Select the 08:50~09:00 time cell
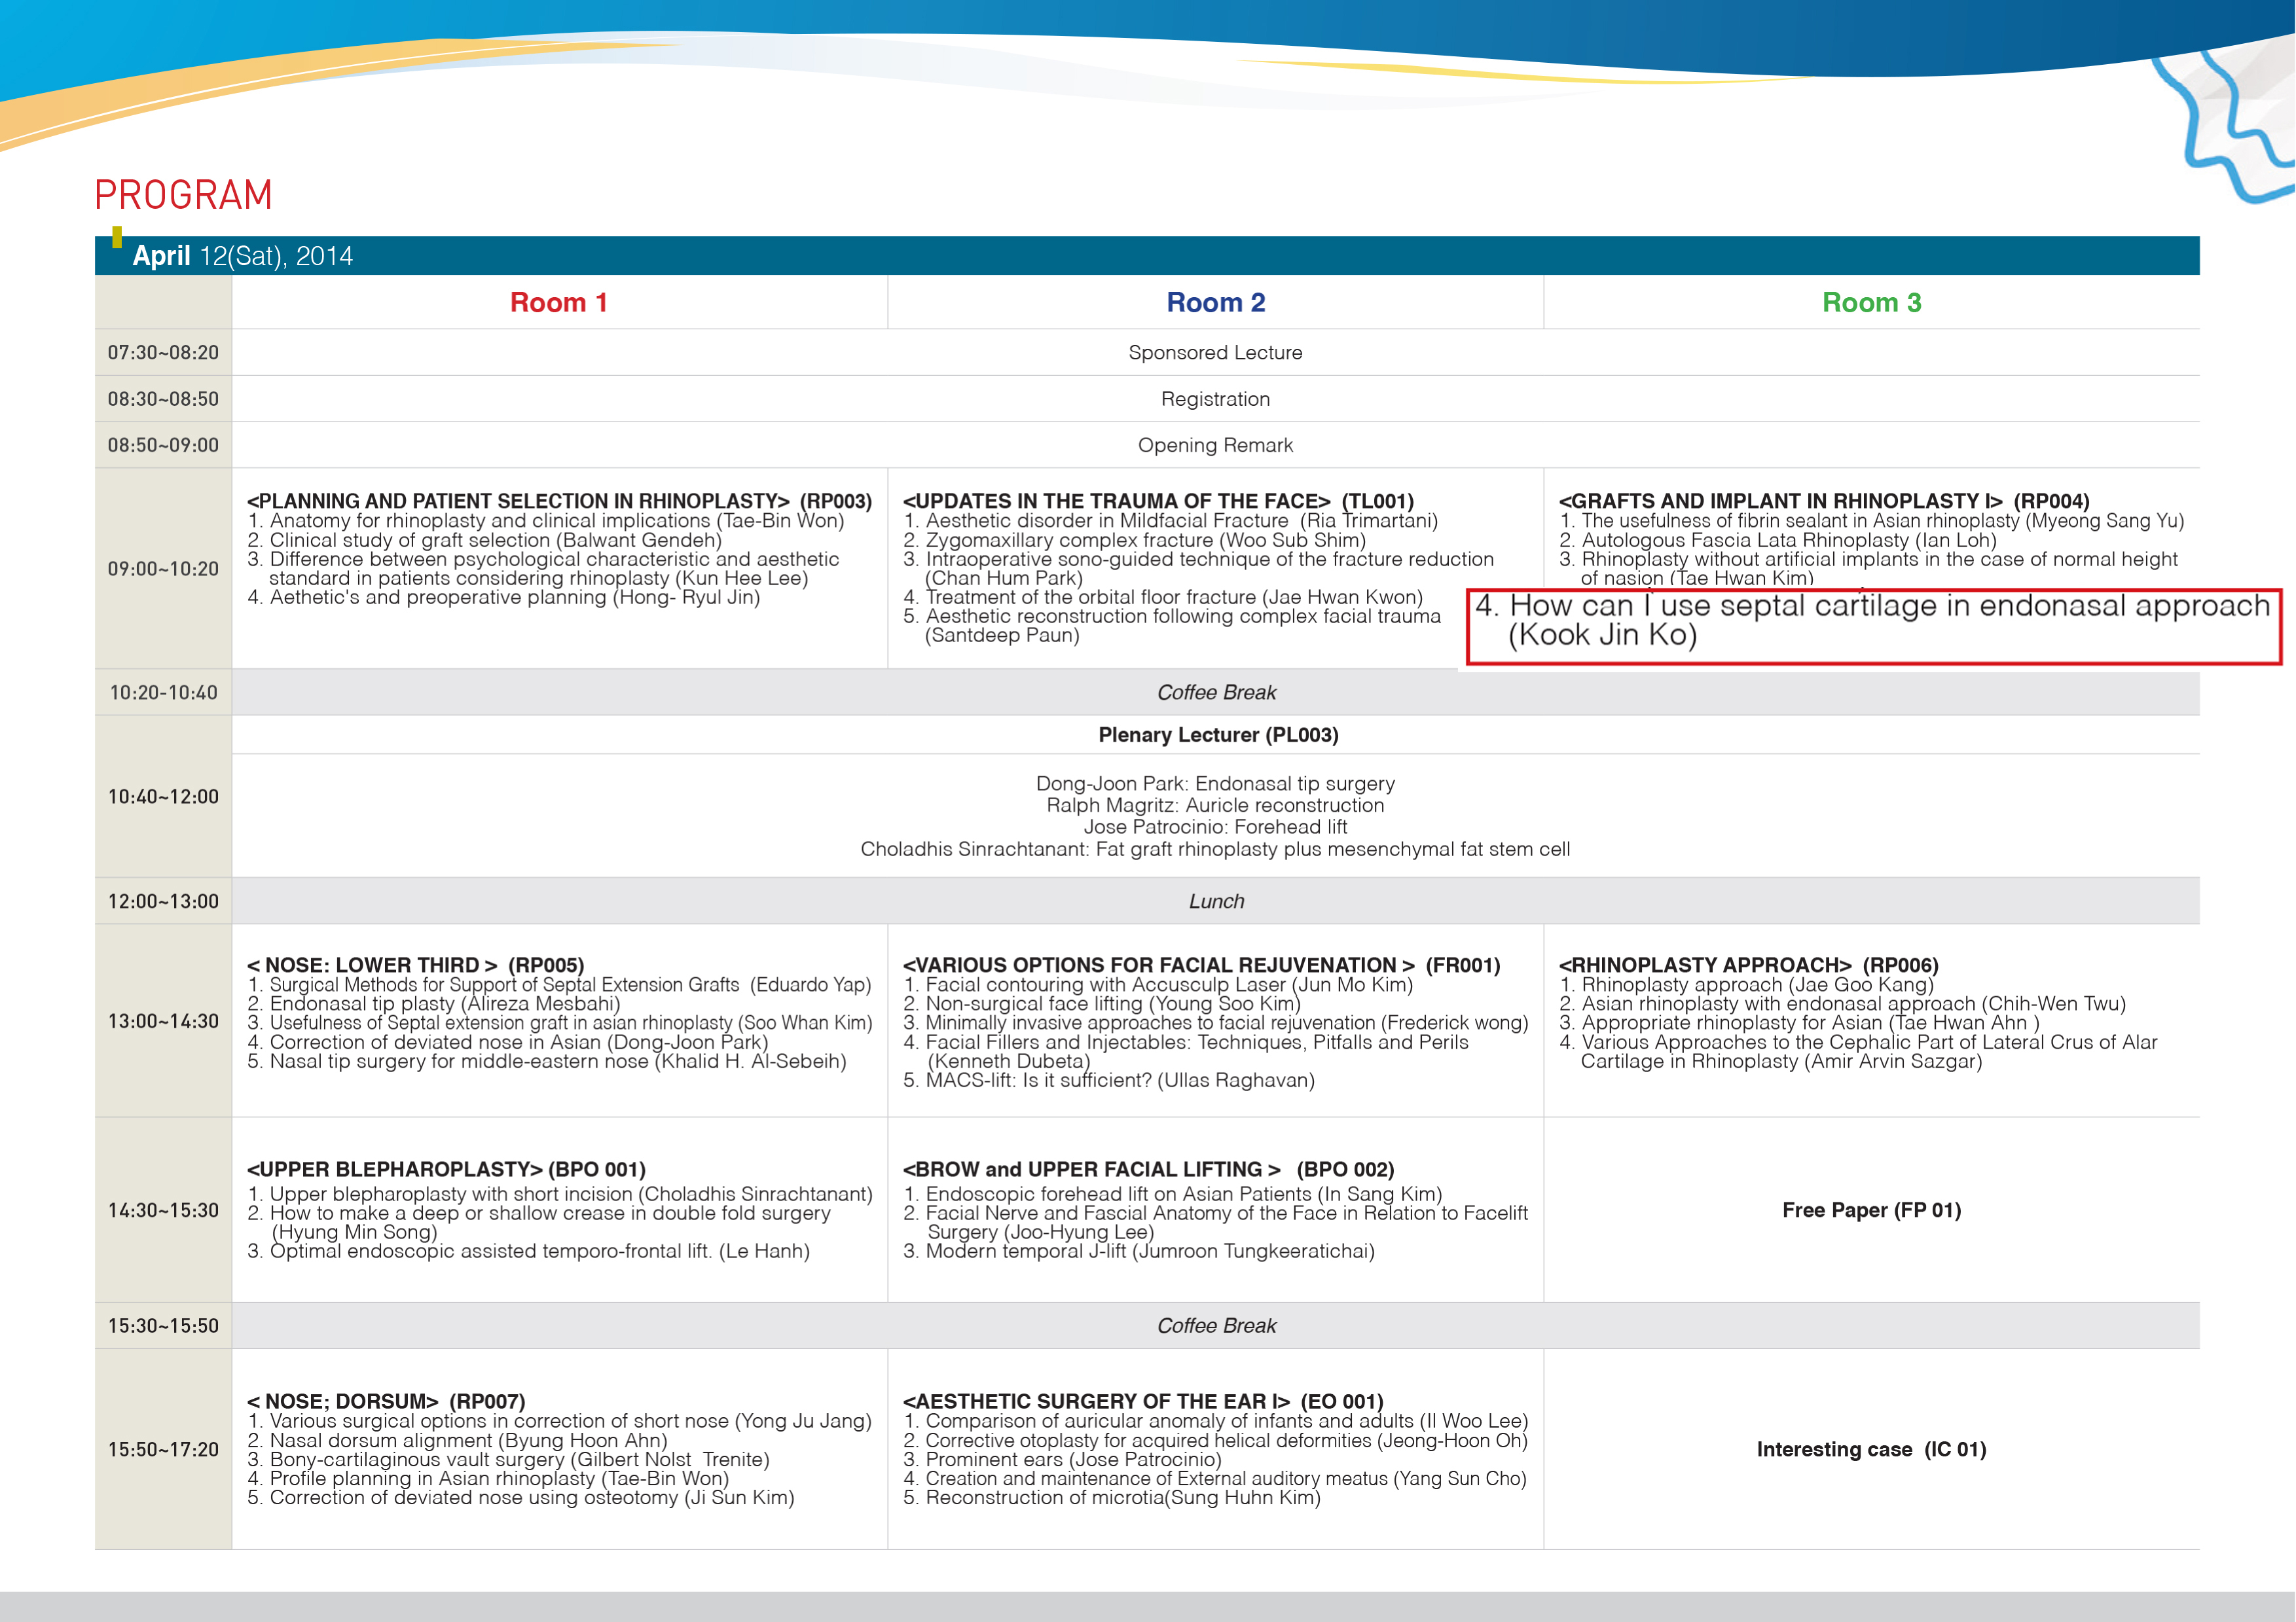This screenshot has width=2296, height=1622. click(x=163, y=445)
